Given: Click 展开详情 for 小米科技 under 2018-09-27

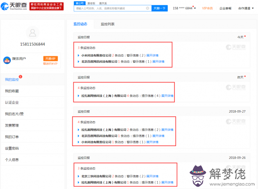Looking at the screenshot, I should point(152,142).
